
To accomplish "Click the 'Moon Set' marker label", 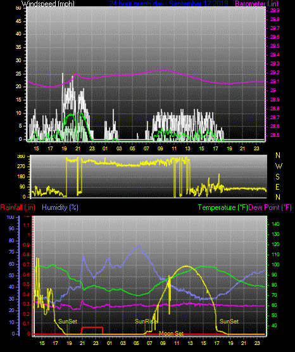I will (171, 334).
